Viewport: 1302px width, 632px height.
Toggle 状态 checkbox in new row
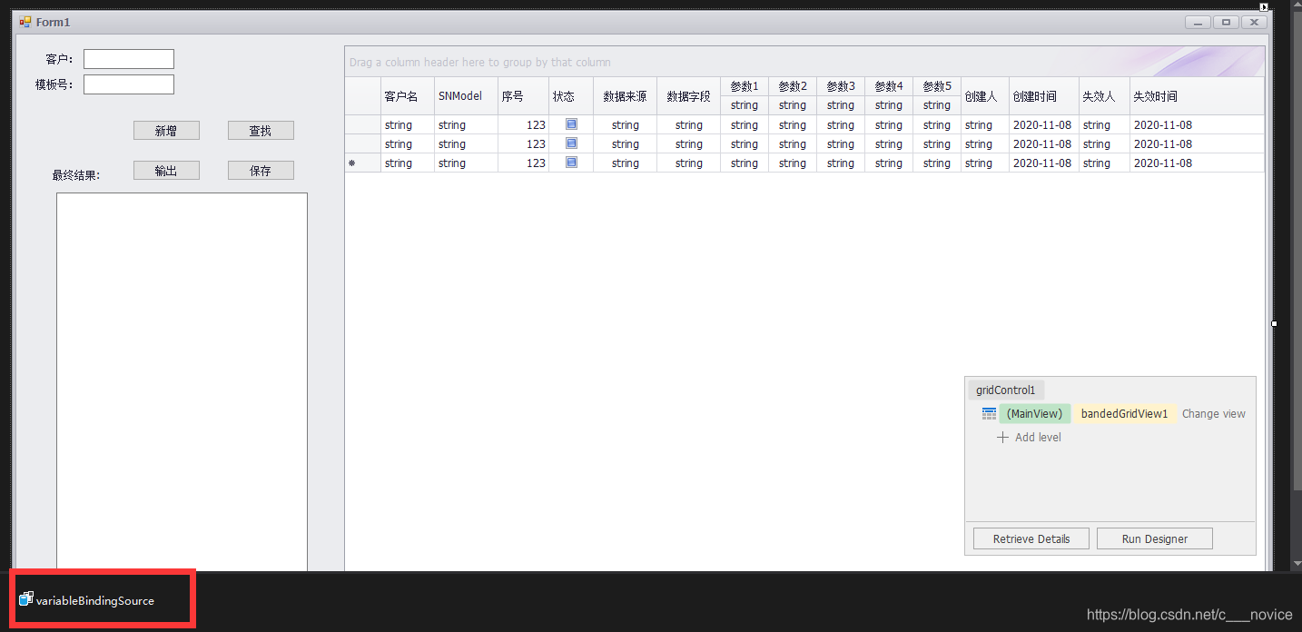tap(571, 163)
